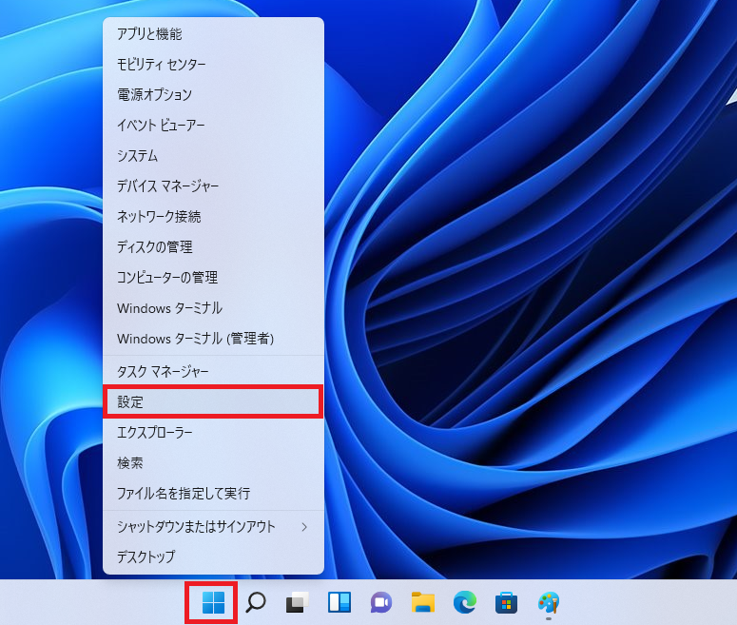Open モビリティ センター from the menu
Screen dimensions: 737x625
click(x=213, y=64)
